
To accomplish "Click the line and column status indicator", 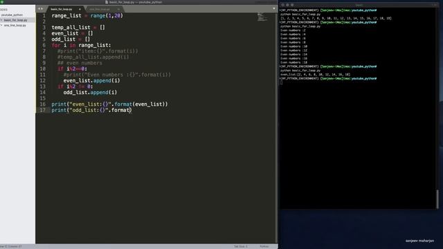I will coord(11,246).
